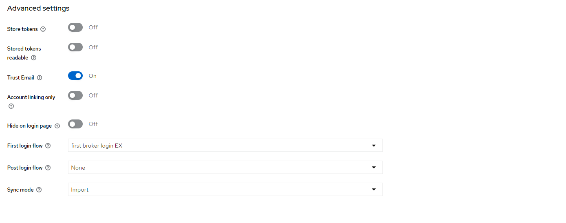
Task: Enable Hide on login page switch
Action: [x=75, y=124]
